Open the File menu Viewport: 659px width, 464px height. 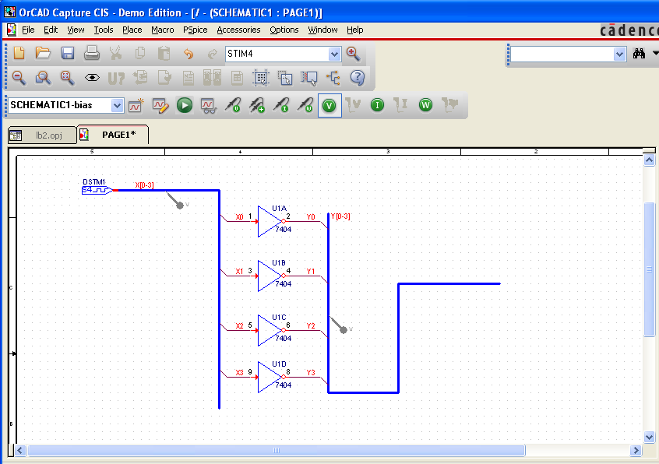[x=28, y=30]
